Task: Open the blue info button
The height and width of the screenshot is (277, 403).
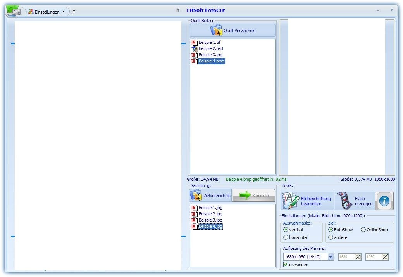Action: [384, 201]
